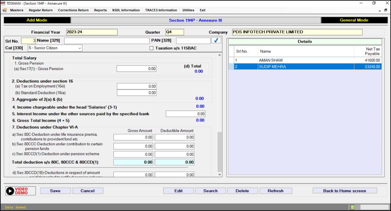
Task: Expand the Cat [330] Senior Citizen dropdown
Action: coord(80,48)
